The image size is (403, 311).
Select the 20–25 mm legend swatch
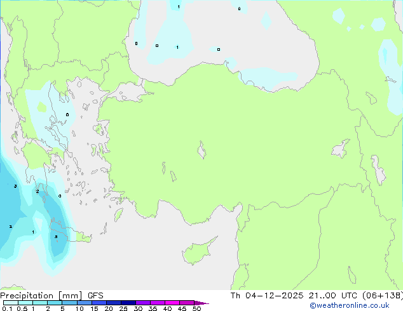pyautogui.click(x=113, y=303)
